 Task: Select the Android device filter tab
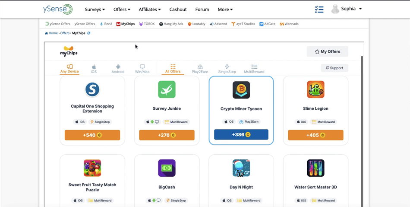(118, 69)
